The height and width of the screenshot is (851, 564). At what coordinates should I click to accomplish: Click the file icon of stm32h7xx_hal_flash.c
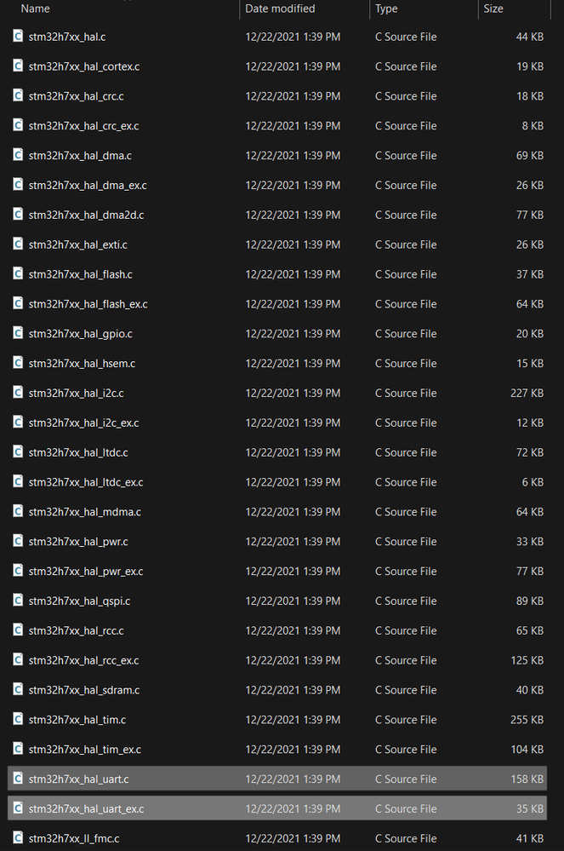18,274
